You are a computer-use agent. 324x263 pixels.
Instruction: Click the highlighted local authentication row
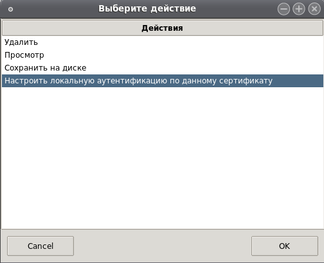(163, 81)
